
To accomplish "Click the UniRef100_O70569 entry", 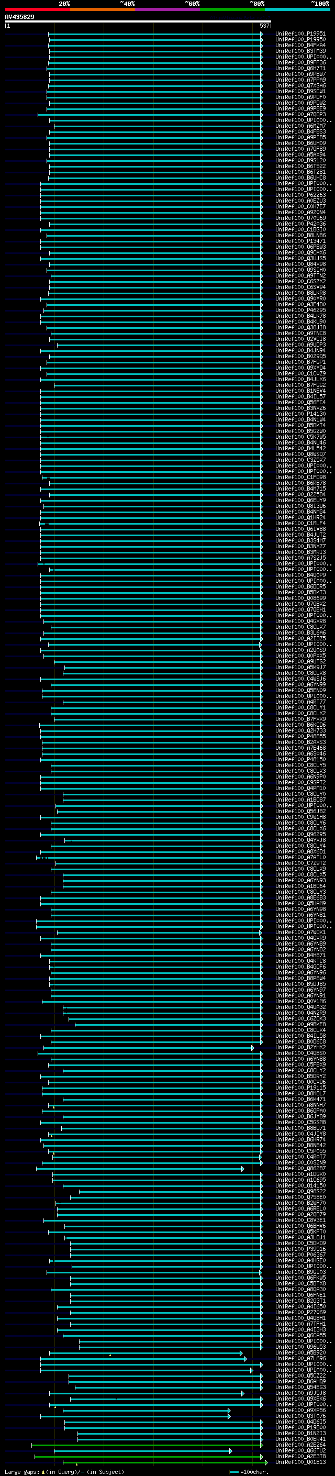I will point(300,218).
